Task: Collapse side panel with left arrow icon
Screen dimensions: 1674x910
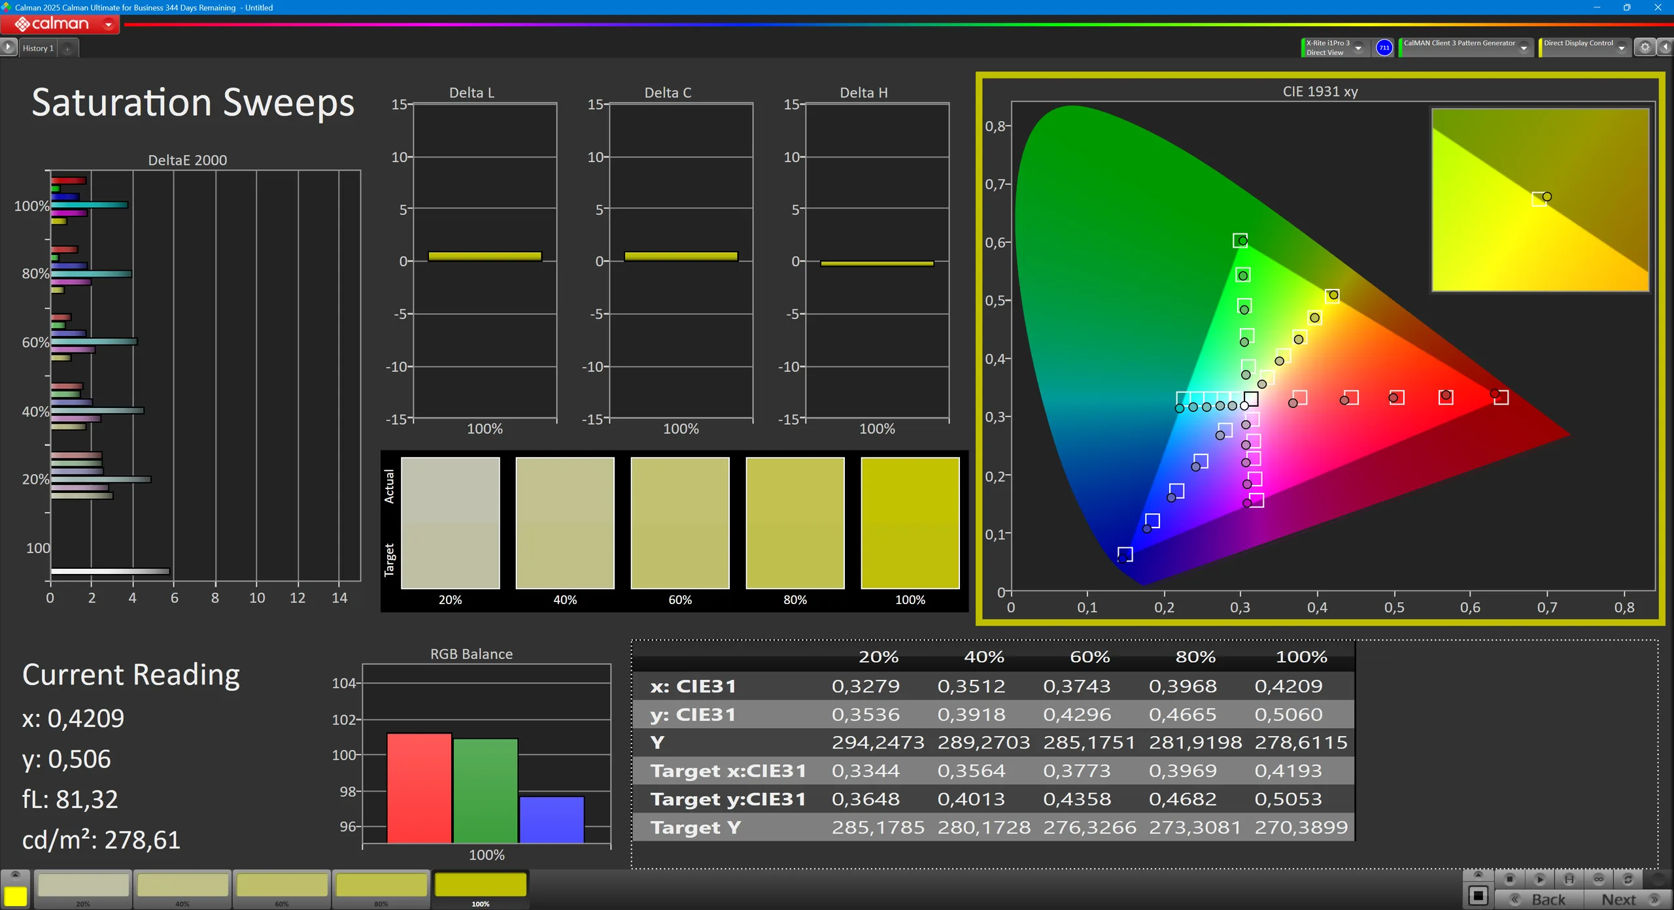Action: click(1665, 48)
